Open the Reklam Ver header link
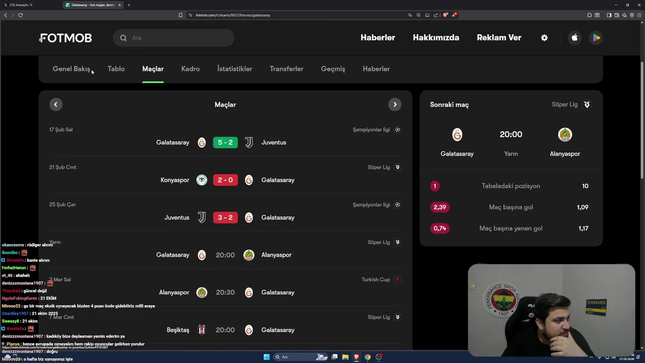This screenshot has width=645, height=363. click(499, 38)
